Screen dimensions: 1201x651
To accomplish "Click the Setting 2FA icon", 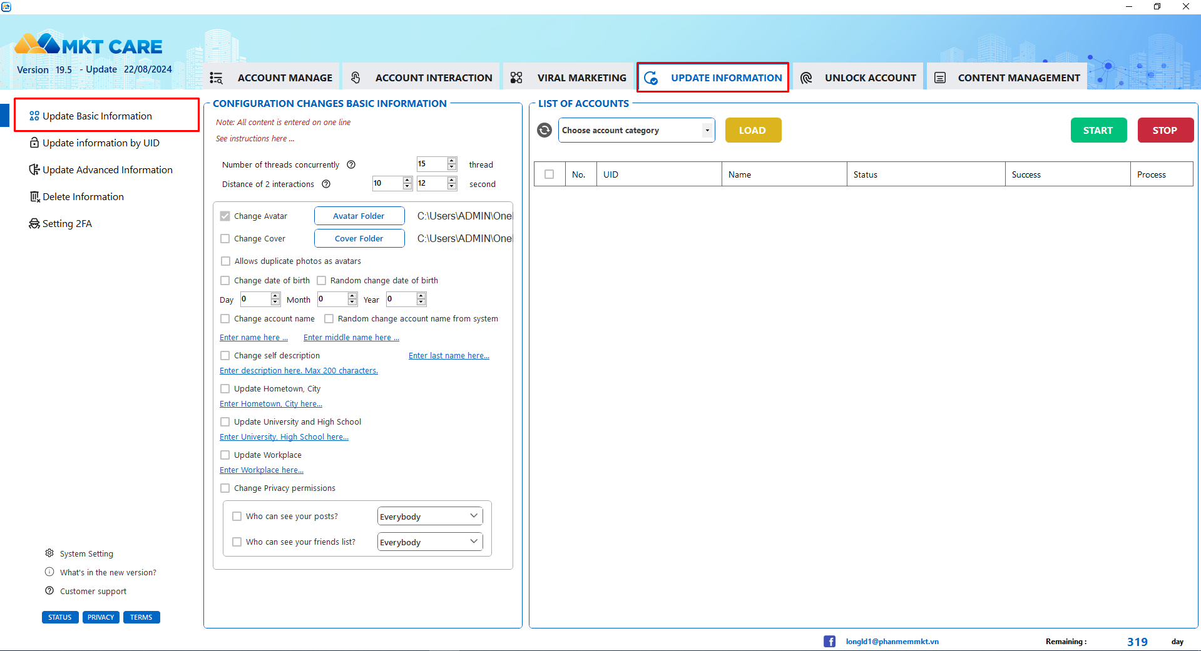I will (34, 223).
